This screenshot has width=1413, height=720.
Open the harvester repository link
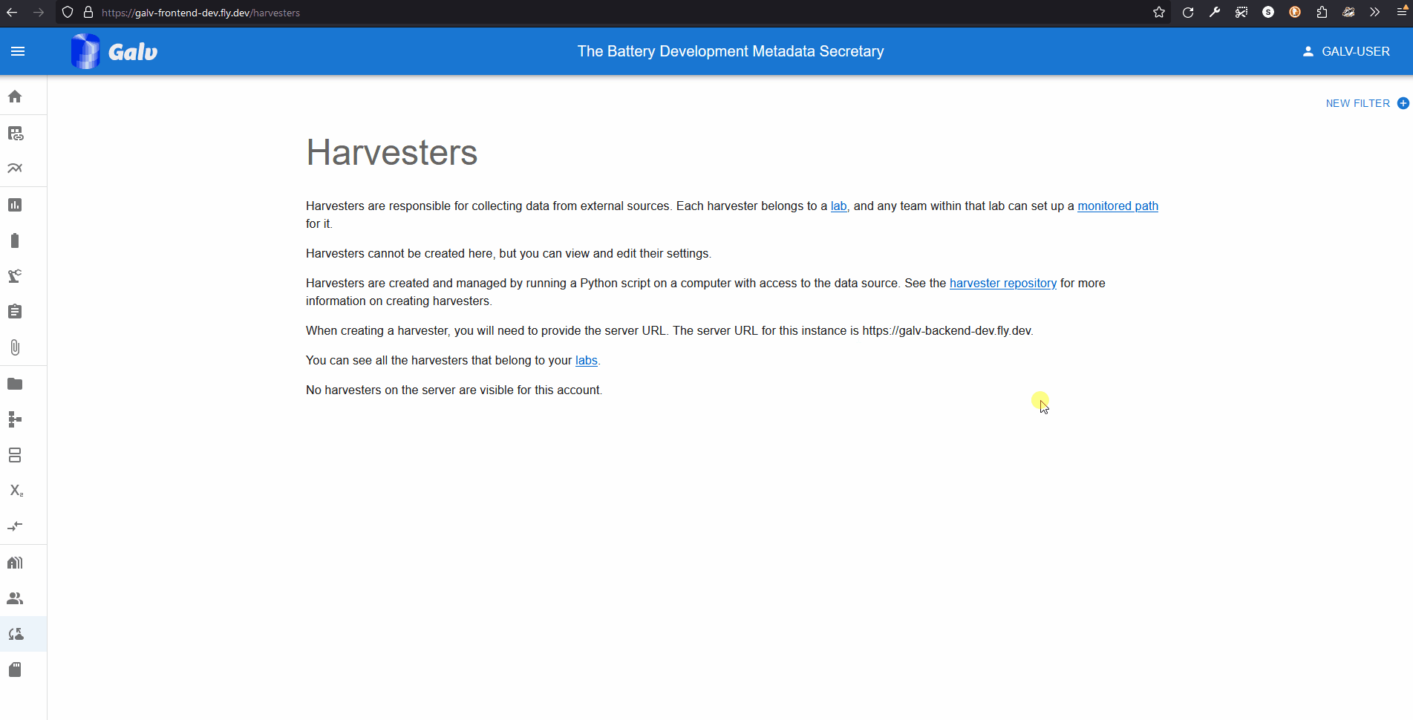pyautogui.click(x=1002, y=283)
